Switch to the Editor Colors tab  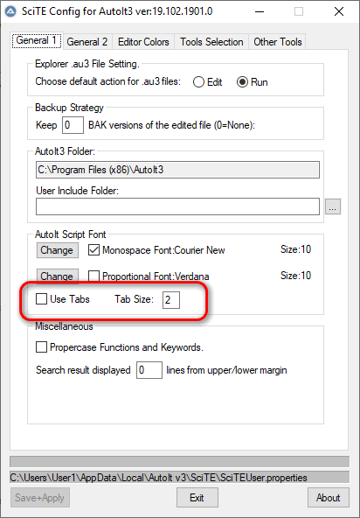pyautogui.click(x=143, y=42)
